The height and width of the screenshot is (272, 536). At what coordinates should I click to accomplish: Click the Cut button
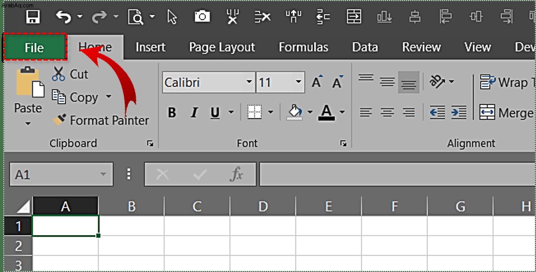(x=70, y=74)
